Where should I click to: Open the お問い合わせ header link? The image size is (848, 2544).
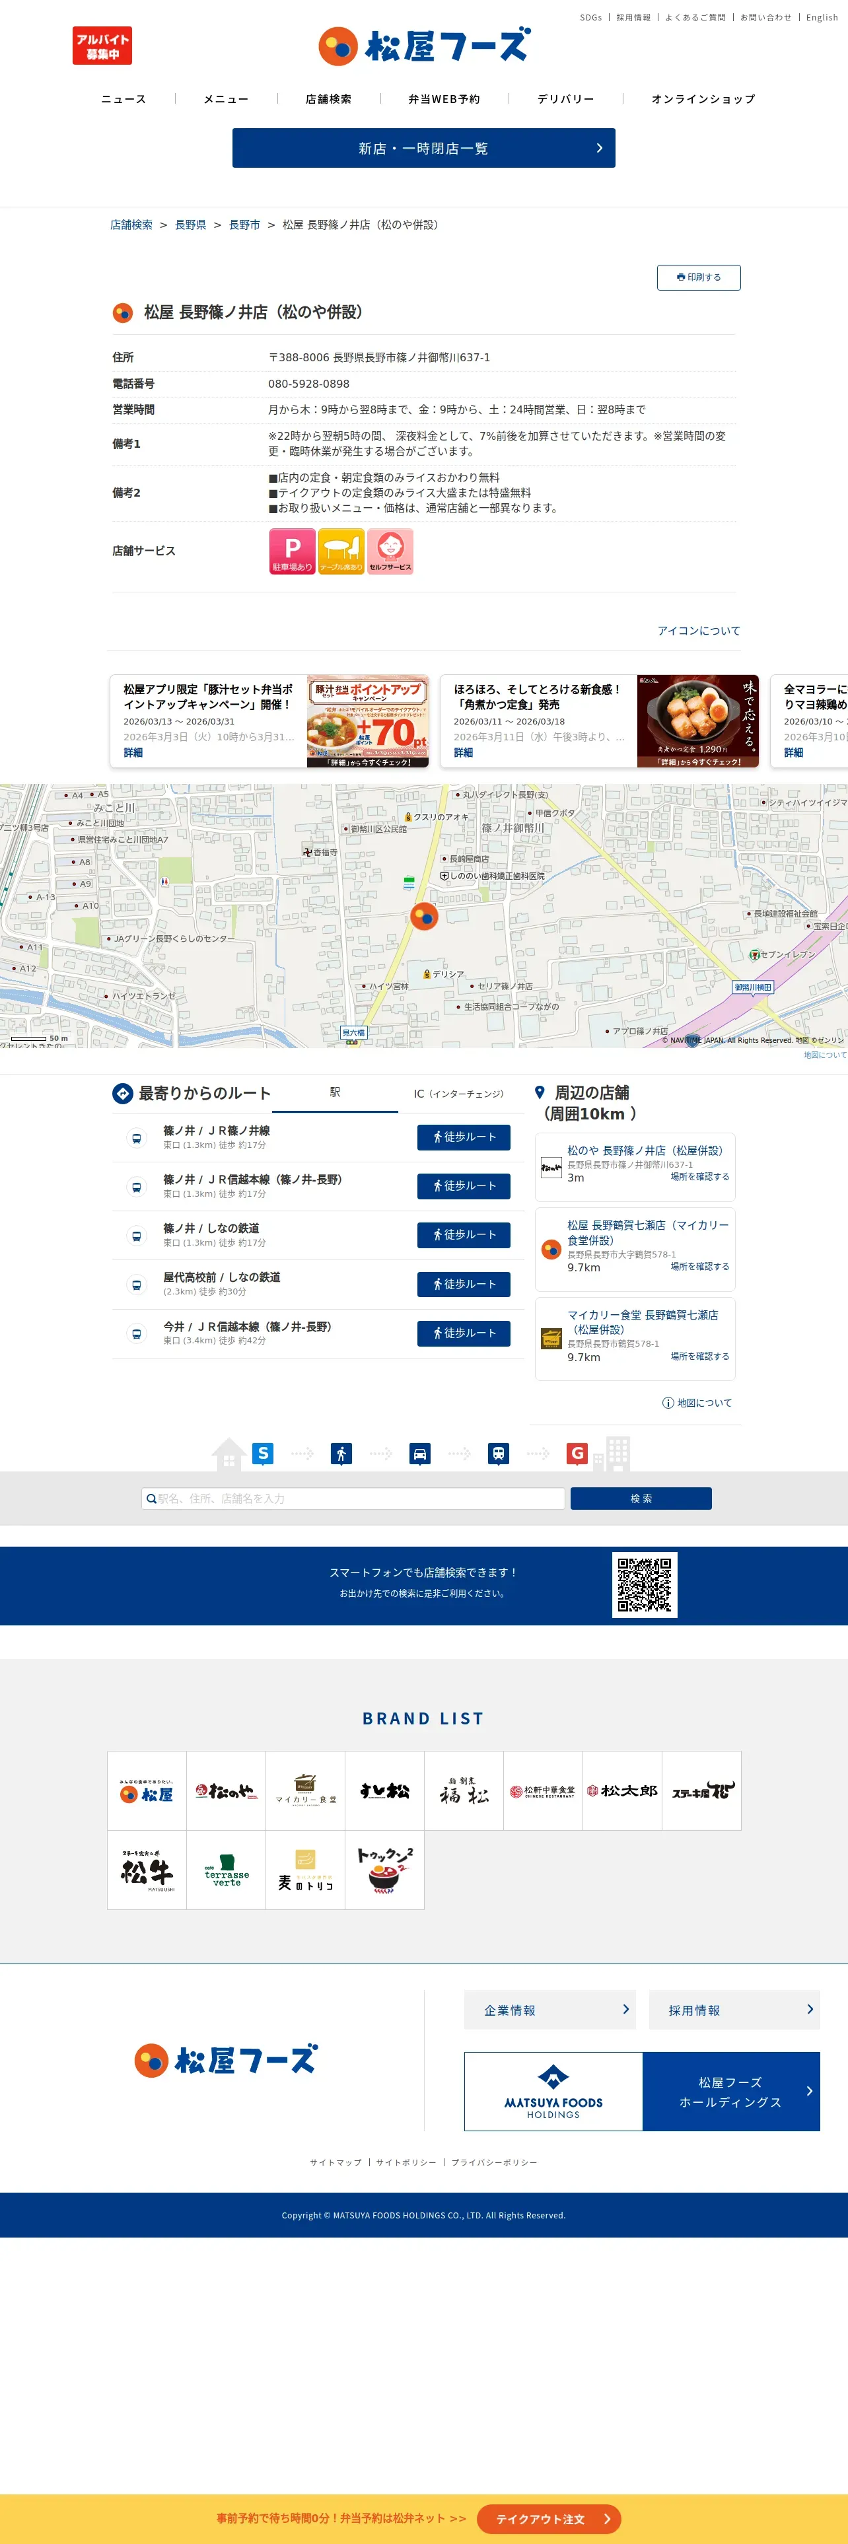point(766,18)
